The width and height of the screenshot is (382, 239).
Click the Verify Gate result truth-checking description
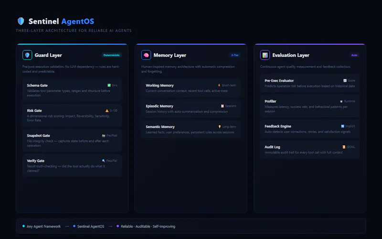[x=66, y=169]
